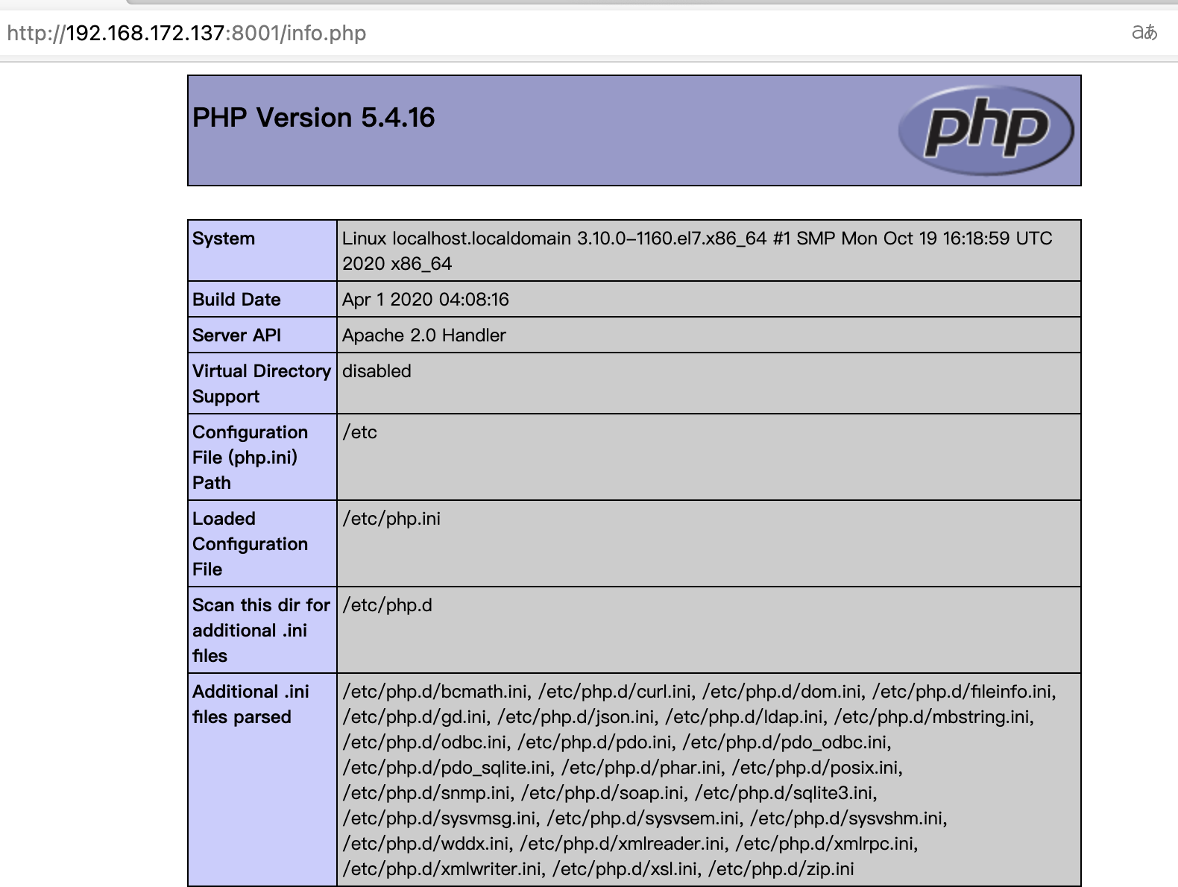
Task: Click /etc/php.d/xmlwriter.ini entry text
Action: tap(441, 869)
